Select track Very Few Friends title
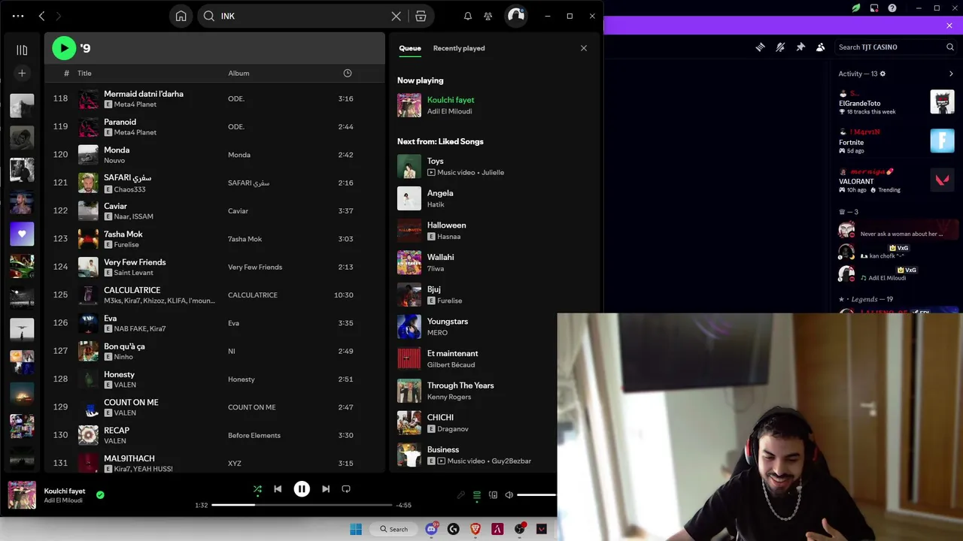The height and width of the screenshot is (541, 963). pyautogui.click(x=135, y=261)
